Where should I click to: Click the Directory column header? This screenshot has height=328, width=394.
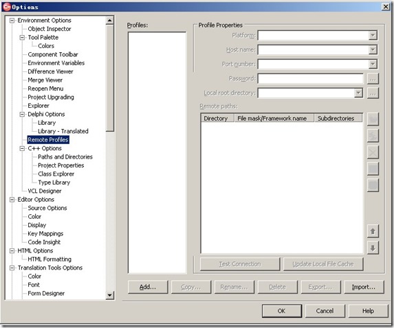click(x=217, y=118)
